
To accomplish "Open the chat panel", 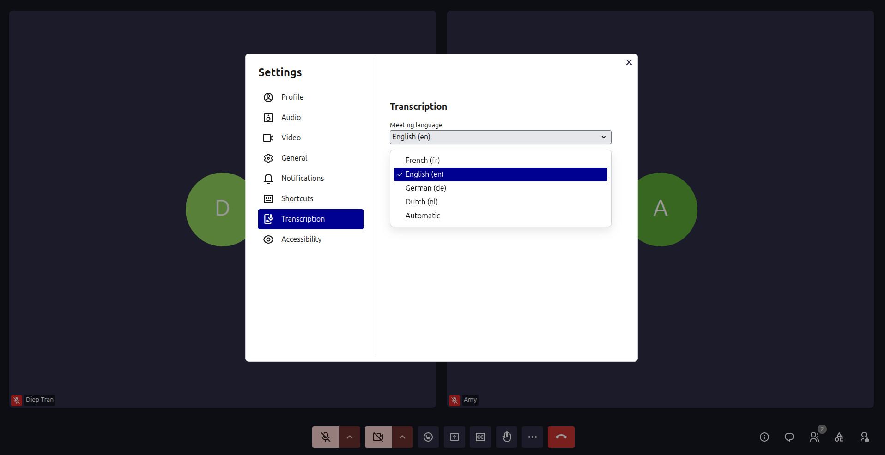I will click(x=789, y=437).
